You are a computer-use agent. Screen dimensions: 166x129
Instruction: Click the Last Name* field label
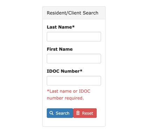point(61,27)
